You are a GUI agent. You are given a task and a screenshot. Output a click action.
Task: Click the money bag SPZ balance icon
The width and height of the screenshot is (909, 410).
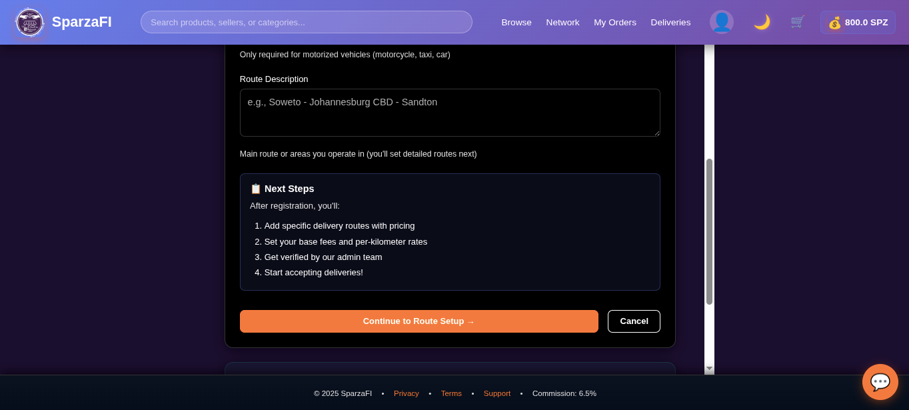(x=835, y=22)
